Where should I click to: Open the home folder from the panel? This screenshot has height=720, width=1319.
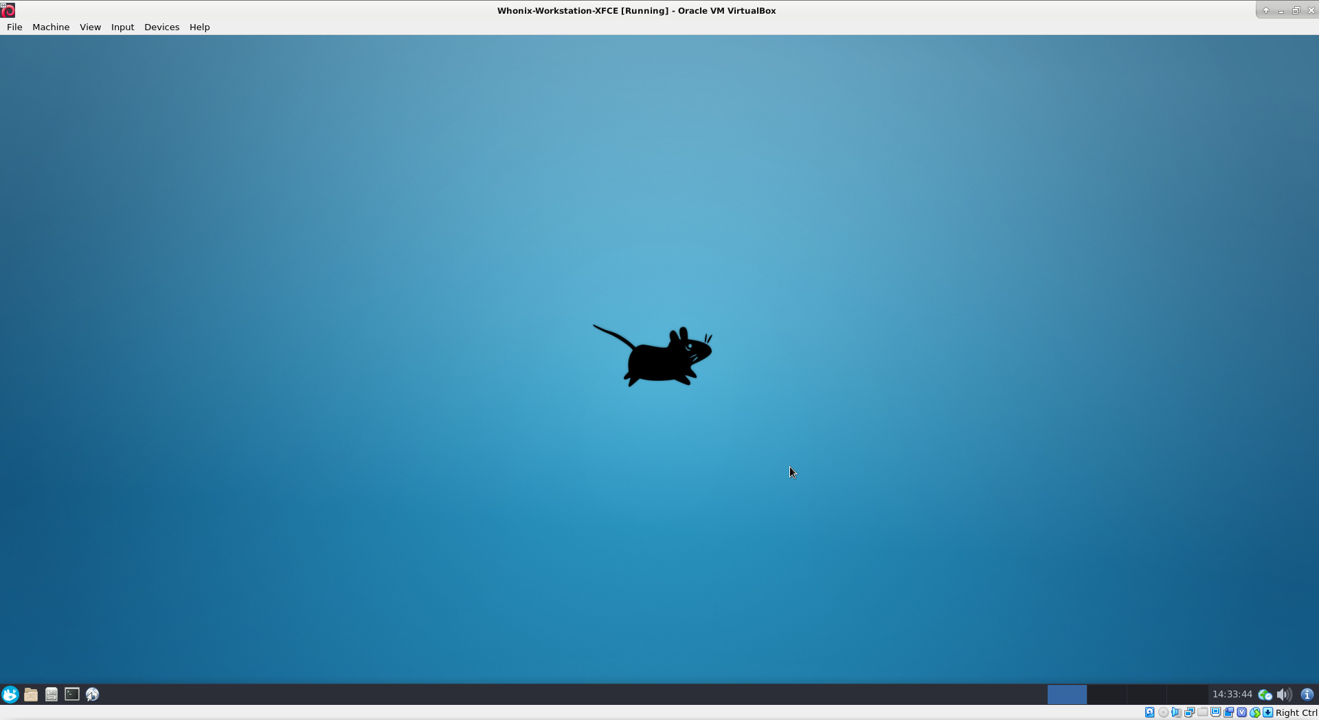pyautogui.click(x=31, y=695)
